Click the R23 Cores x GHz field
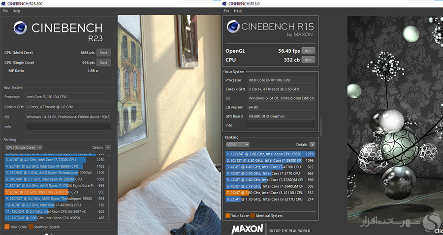443x235 pixels. click(68, 107)
